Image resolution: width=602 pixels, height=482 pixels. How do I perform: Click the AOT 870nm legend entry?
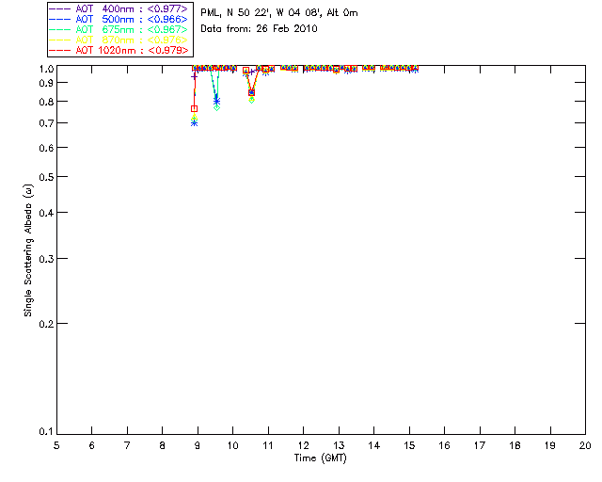point(119,40)
